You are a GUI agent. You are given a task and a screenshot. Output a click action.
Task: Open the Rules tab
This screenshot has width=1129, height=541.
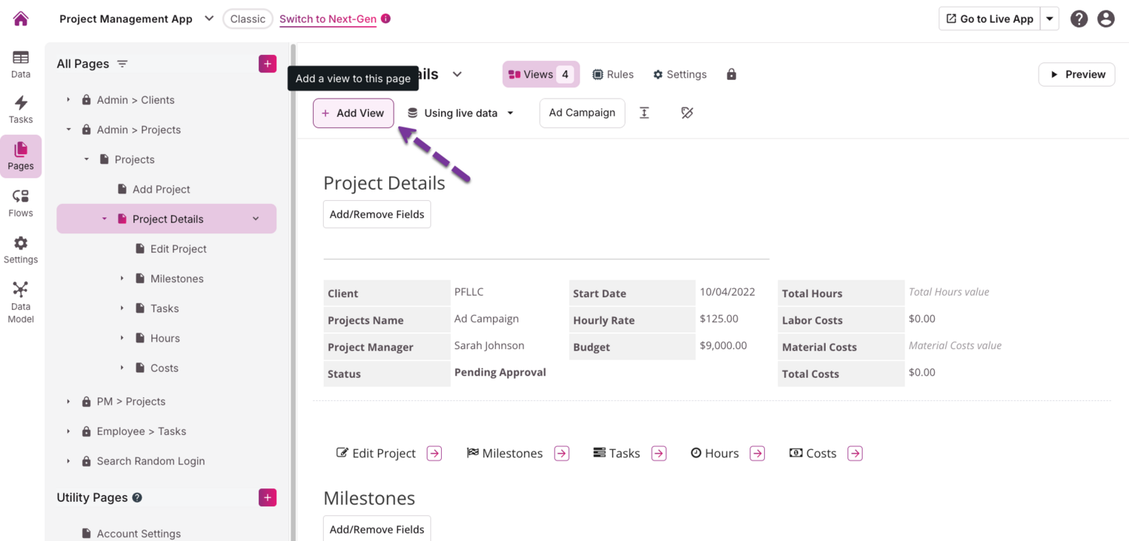coord(613,74)
